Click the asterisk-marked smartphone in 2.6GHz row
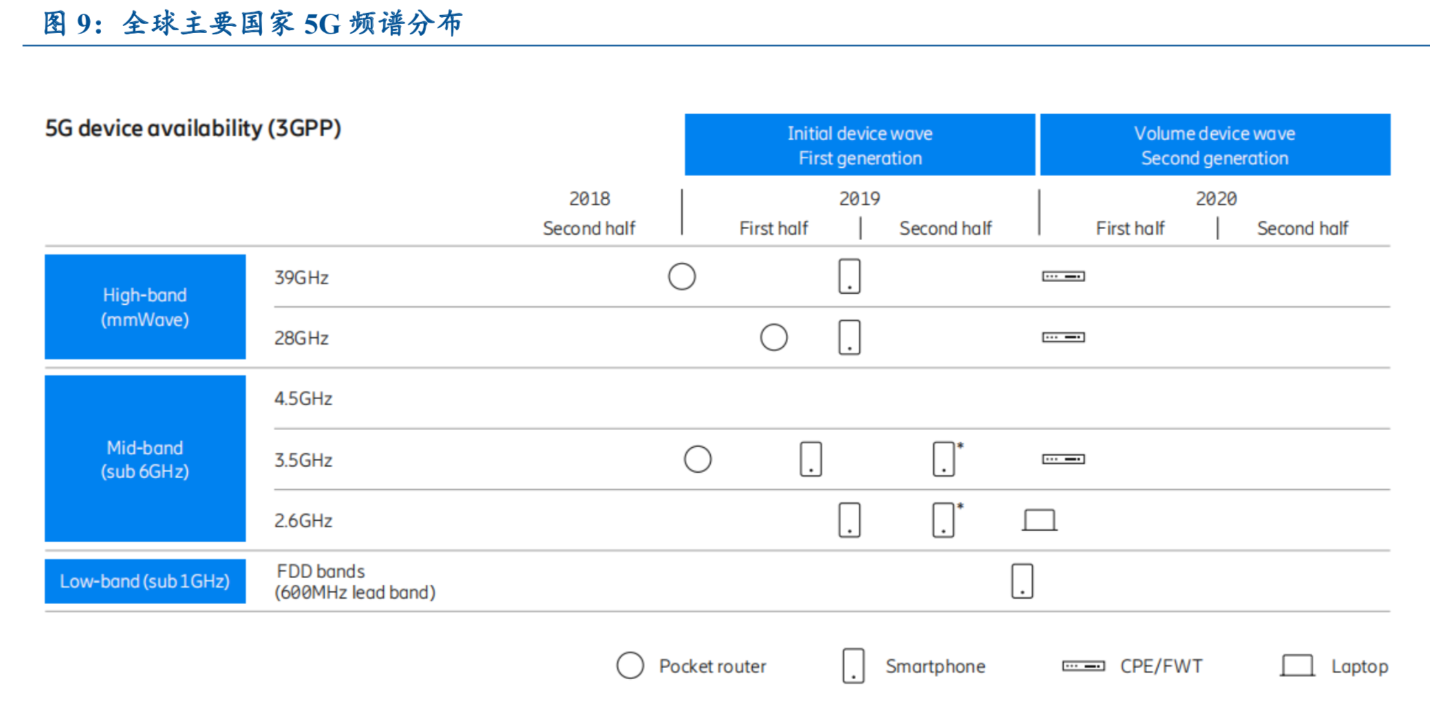 pos(944,520)
